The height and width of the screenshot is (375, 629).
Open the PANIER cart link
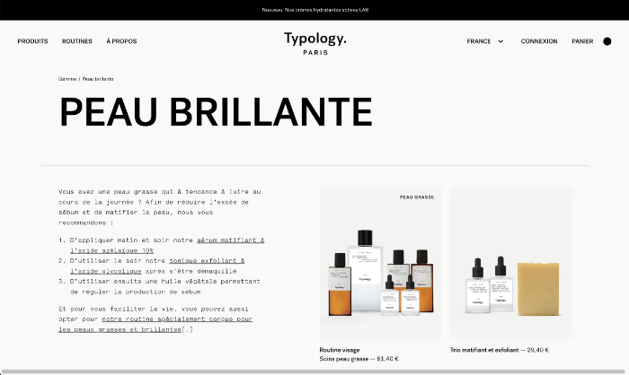[x=582, y=41]
